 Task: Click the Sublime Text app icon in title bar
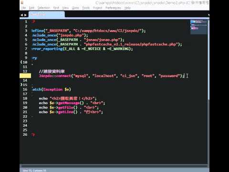coord(22,2)
